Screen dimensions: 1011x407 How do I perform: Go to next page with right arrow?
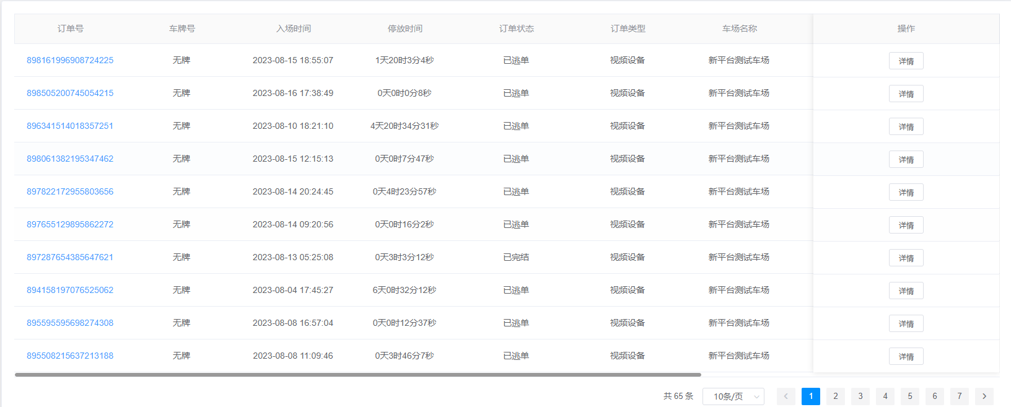[x=984, y=396]
